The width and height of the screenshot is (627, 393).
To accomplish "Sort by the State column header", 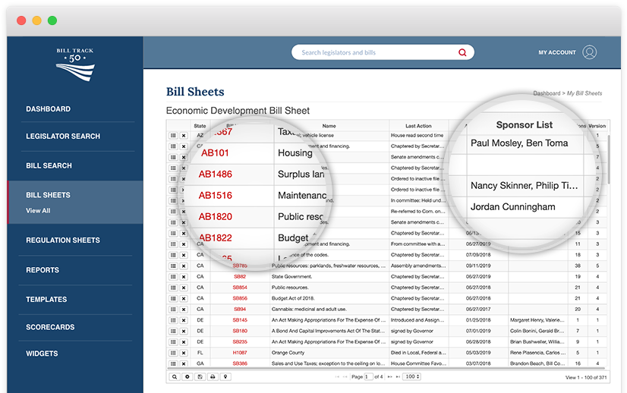I will tap(200, 125).
